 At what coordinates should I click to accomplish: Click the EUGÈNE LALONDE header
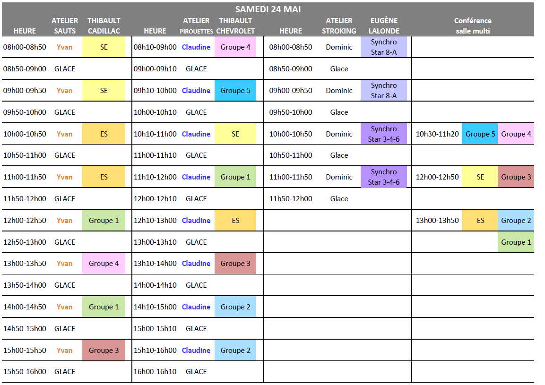(x=384, y=26)
